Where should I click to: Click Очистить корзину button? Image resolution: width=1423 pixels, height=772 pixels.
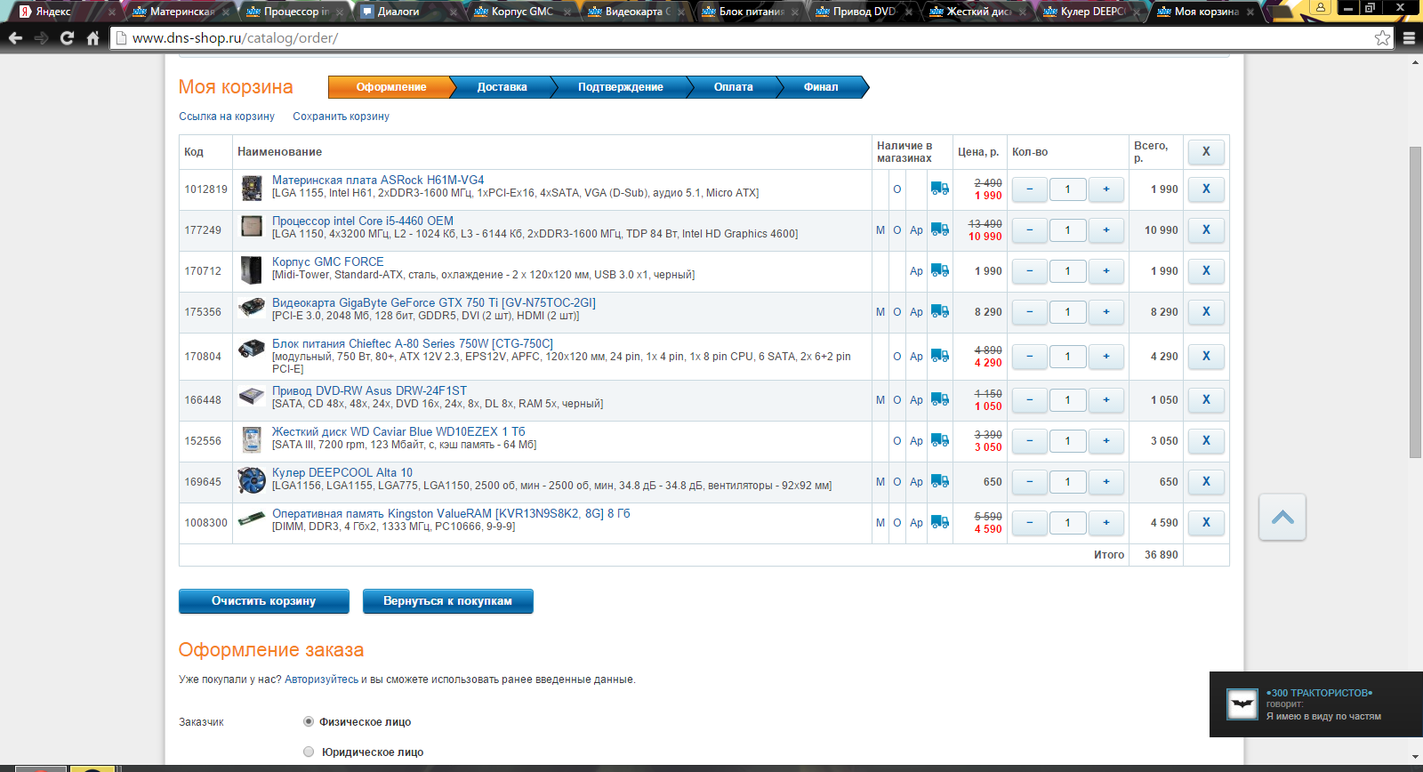[x=263, y=601]
